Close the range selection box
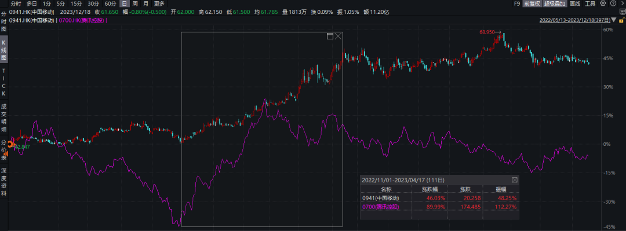This screenshot has height=231, width=626. [338, 36]
